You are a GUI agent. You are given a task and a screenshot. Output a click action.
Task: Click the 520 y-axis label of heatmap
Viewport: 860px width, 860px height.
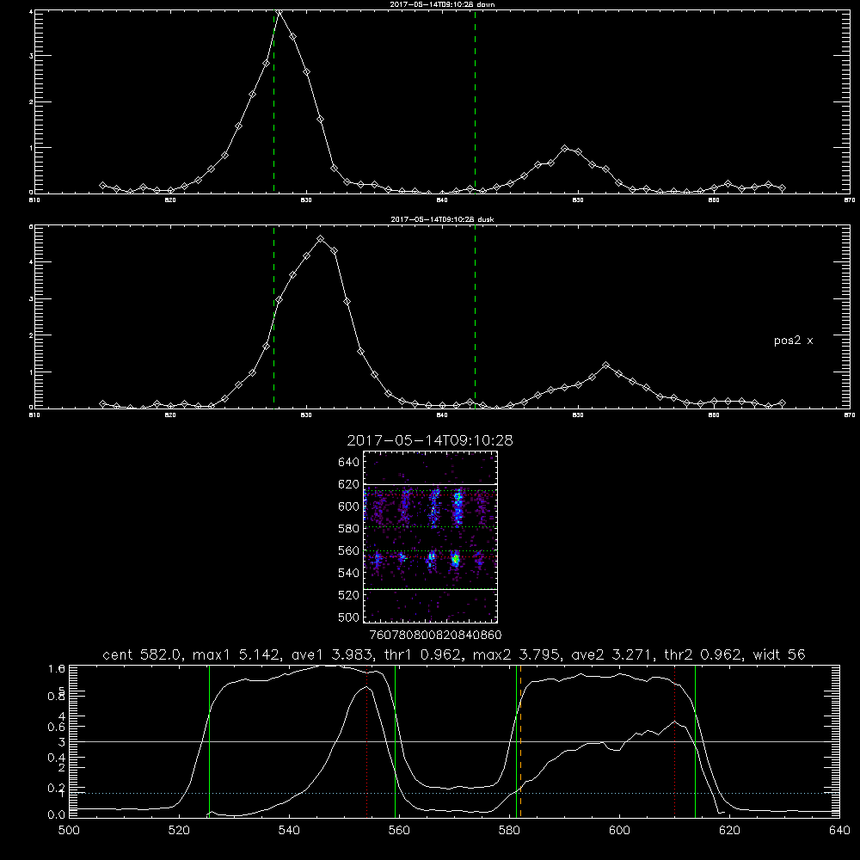coord(348,595)
